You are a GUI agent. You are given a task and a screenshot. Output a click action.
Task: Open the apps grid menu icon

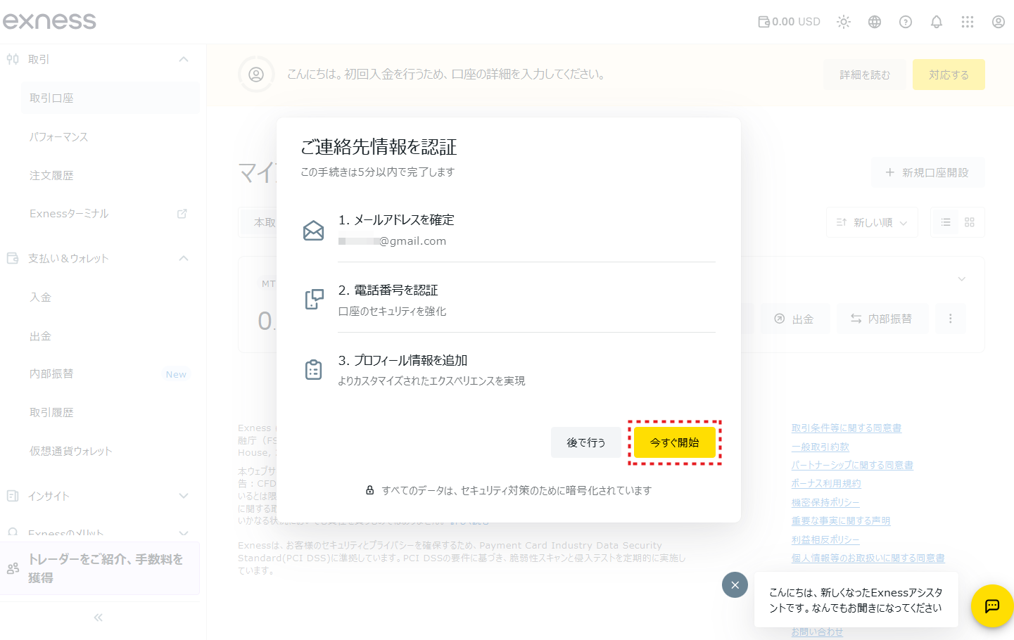point(968,22)
